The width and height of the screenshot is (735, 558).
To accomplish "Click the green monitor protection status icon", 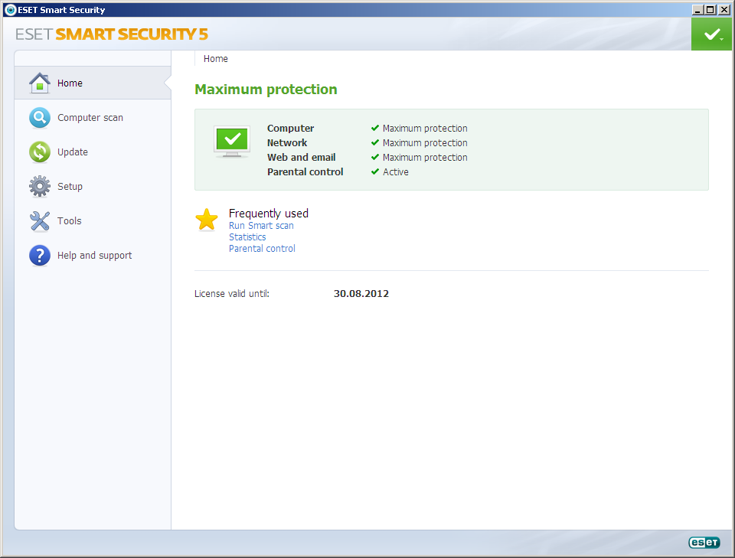I will click(x=232, y=142).
